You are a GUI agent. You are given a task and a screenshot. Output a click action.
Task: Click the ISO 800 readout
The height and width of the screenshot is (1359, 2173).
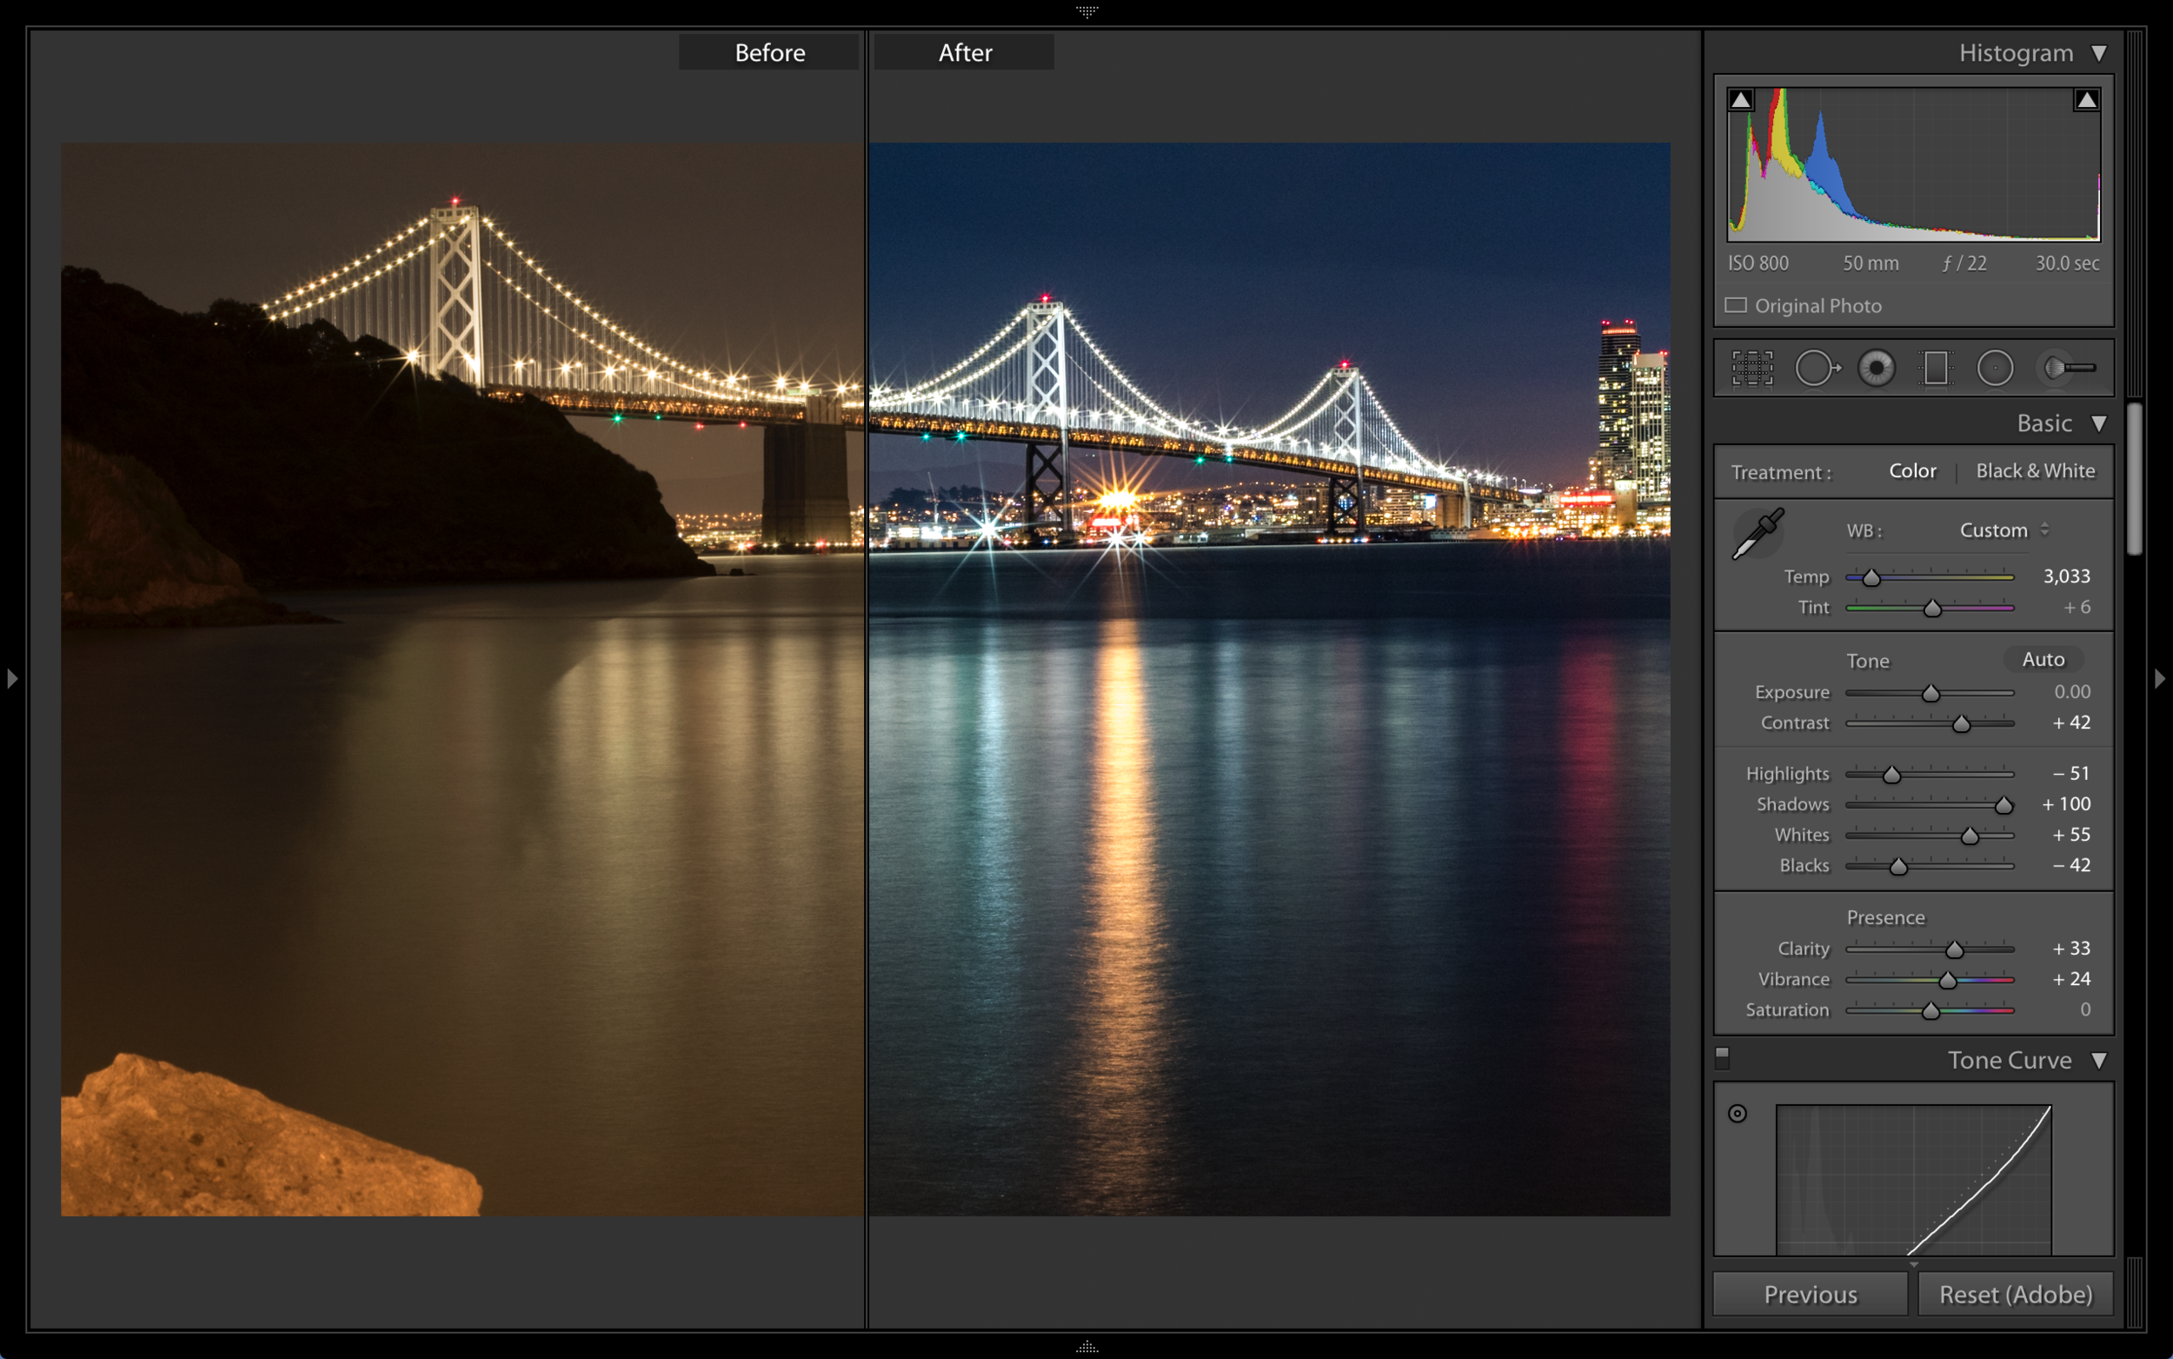point(1758,263)
